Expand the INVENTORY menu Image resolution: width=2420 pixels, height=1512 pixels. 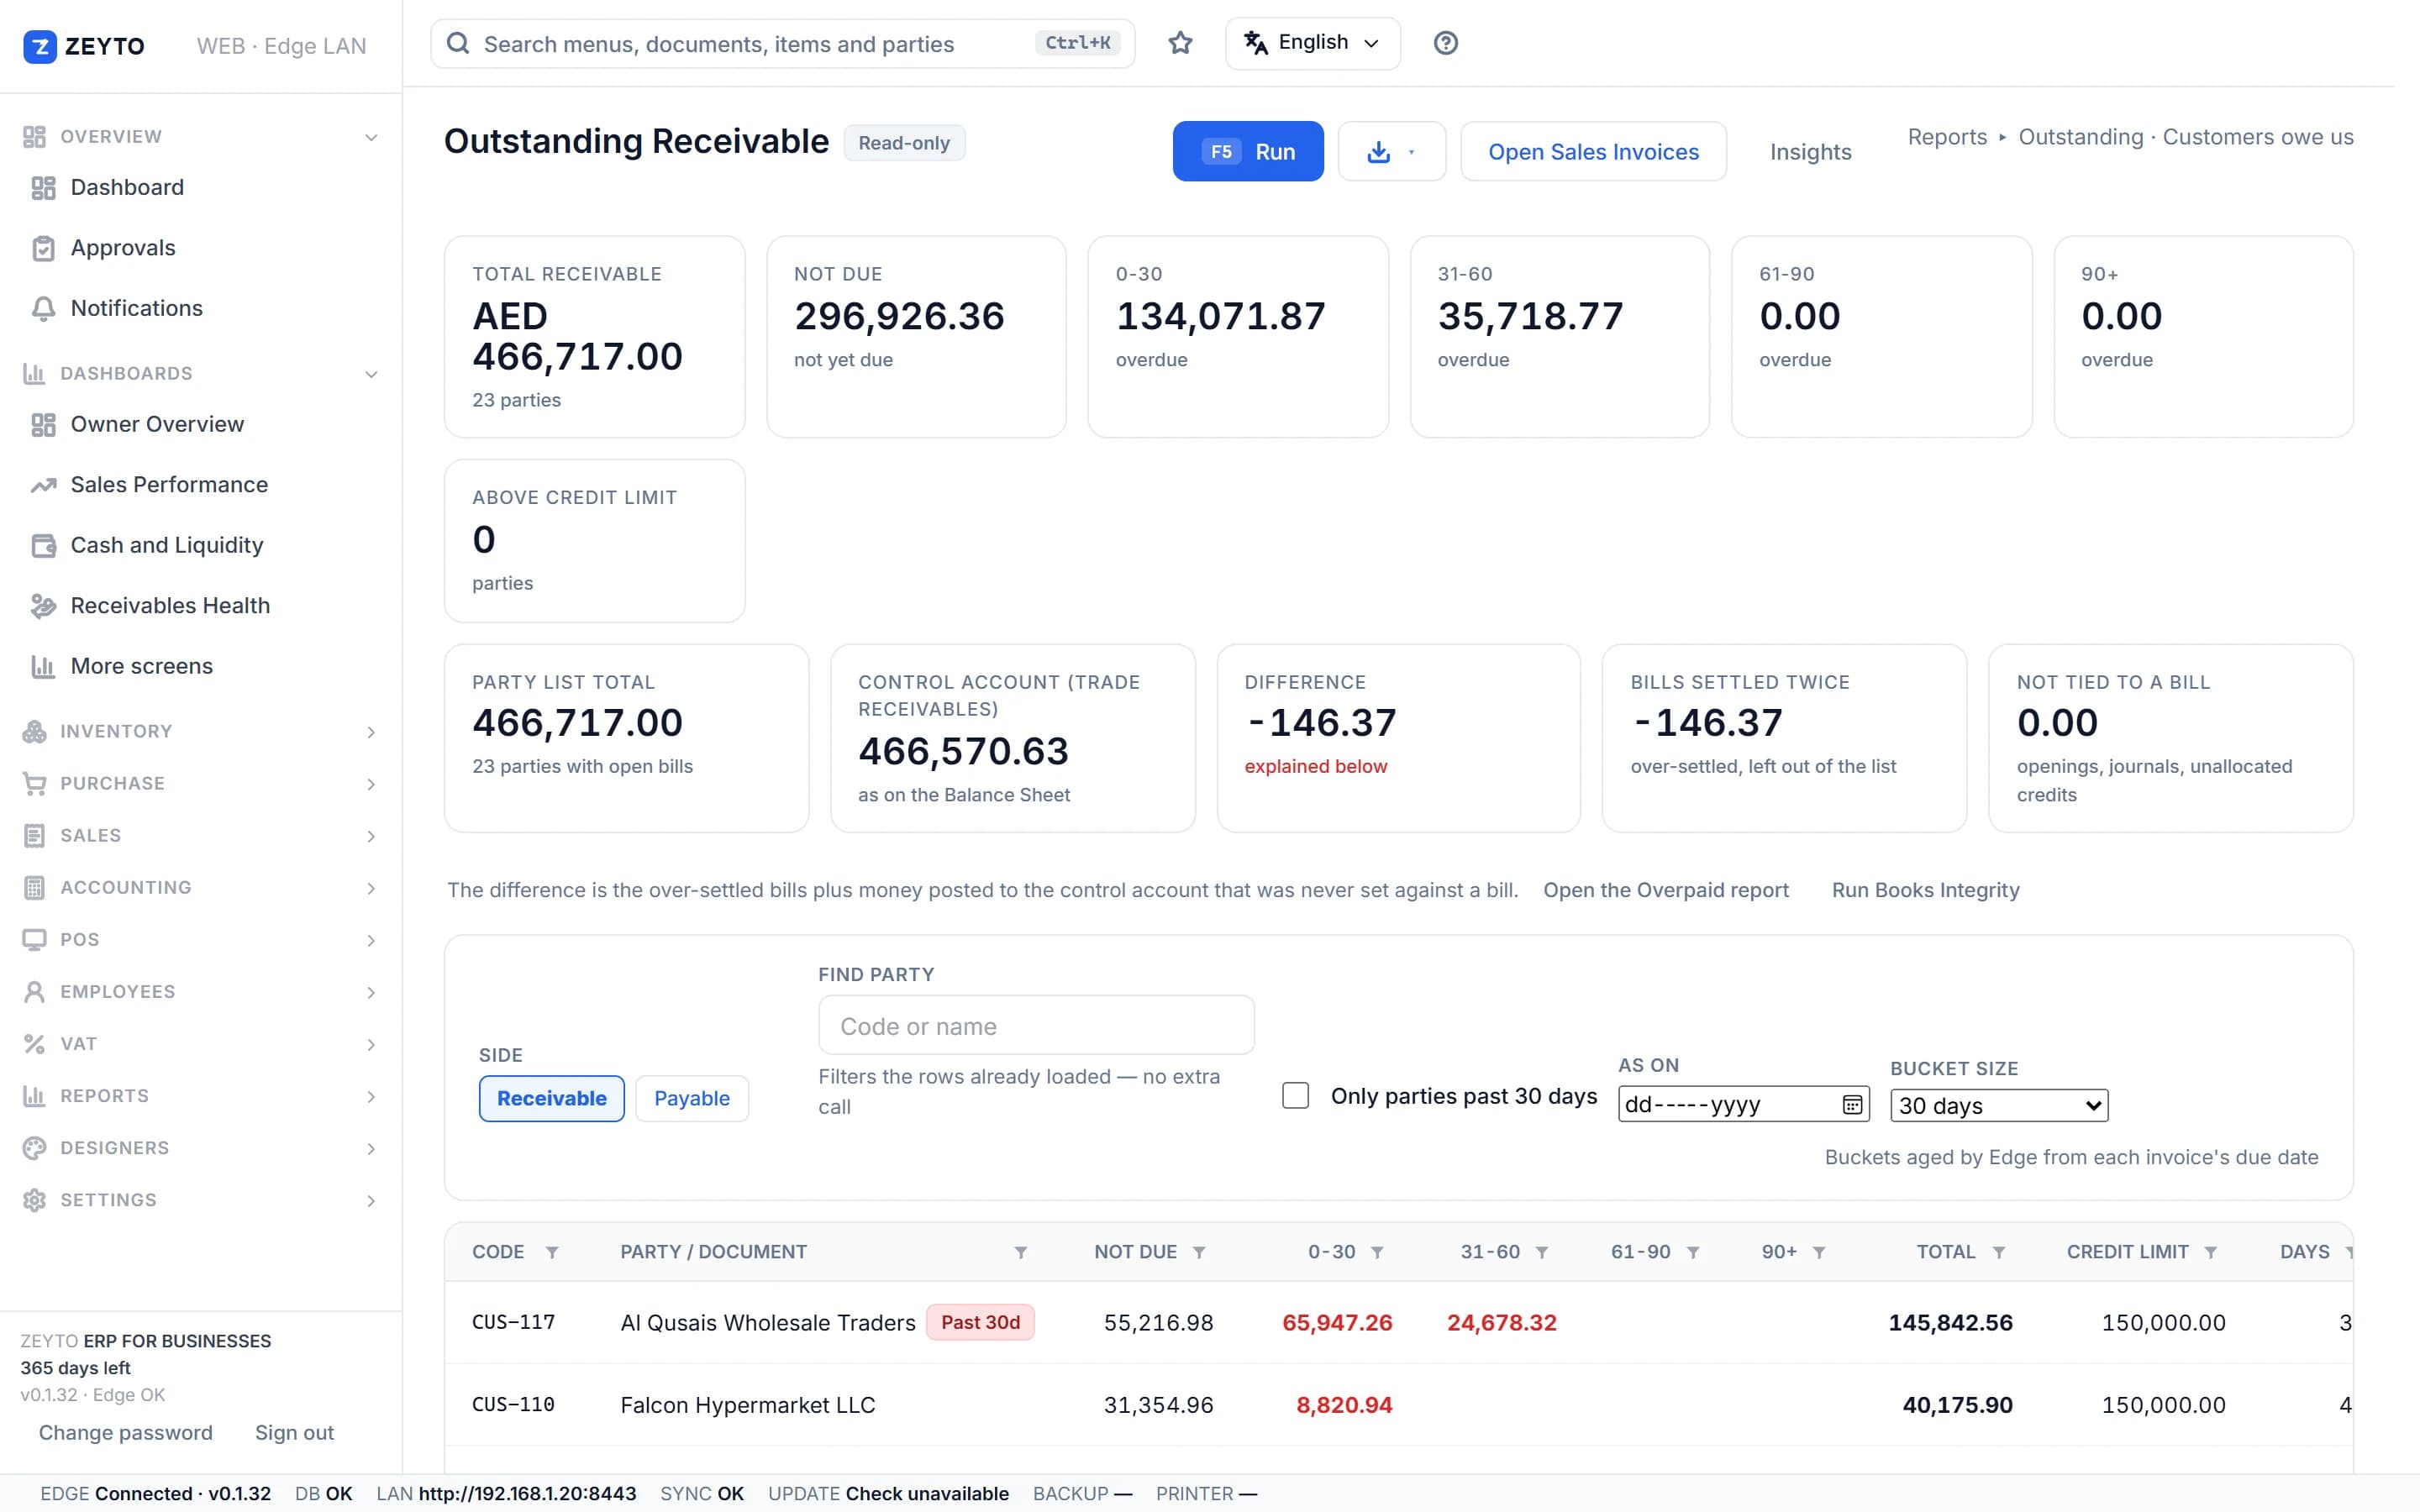point(200,732)
